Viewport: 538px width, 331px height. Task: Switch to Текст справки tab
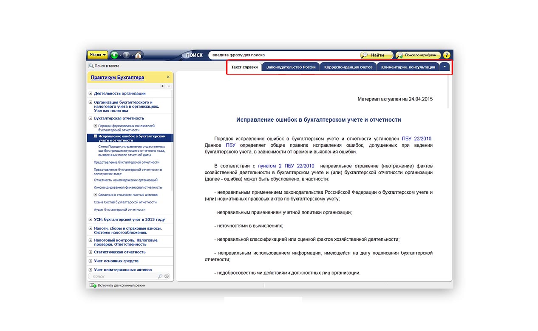pyautogui.click(x=244, y=67)
